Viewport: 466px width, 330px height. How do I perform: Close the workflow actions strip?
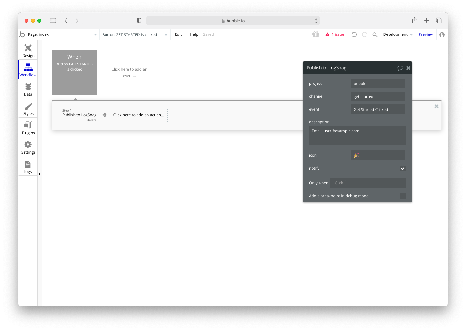point(436,106)
